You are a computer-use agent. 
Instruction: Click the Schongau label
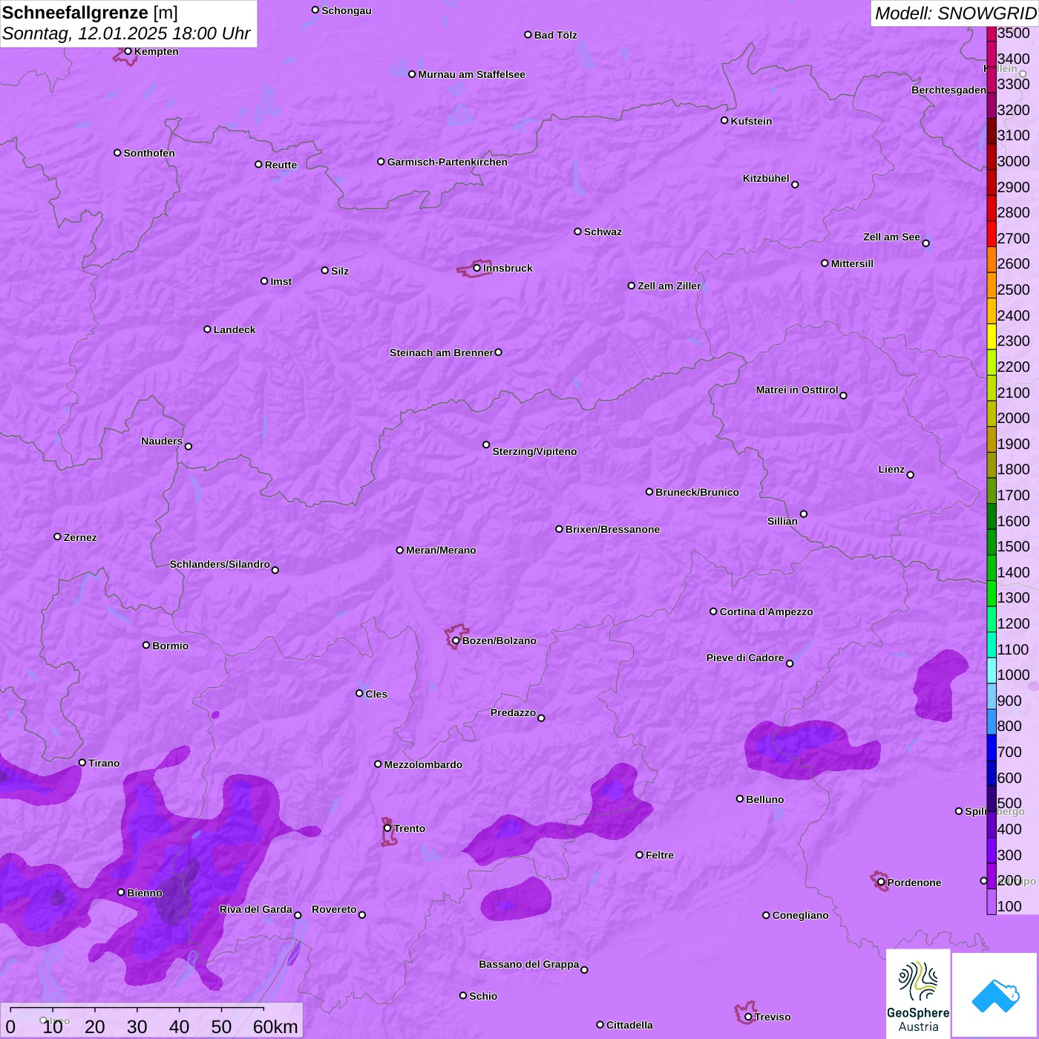pos(347,10)
